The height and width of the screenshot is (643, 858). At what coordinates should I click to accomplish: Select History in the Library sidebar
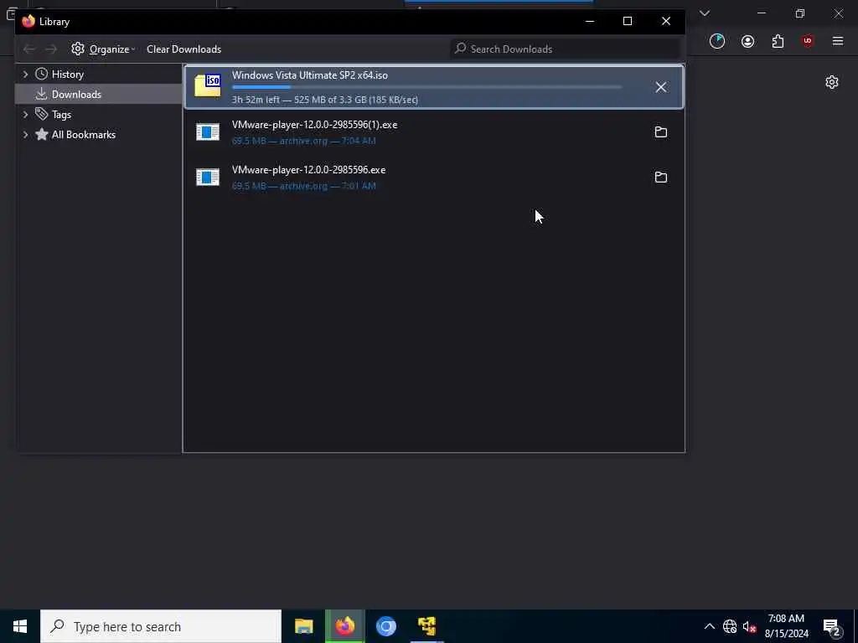point(67,74)
